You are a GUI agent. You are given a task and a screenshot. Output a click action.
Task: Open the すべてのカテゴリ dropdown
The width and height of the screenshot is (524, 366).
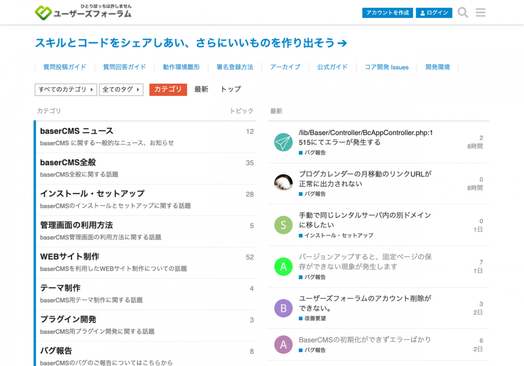pyautogui.click(x=65, y=90)
